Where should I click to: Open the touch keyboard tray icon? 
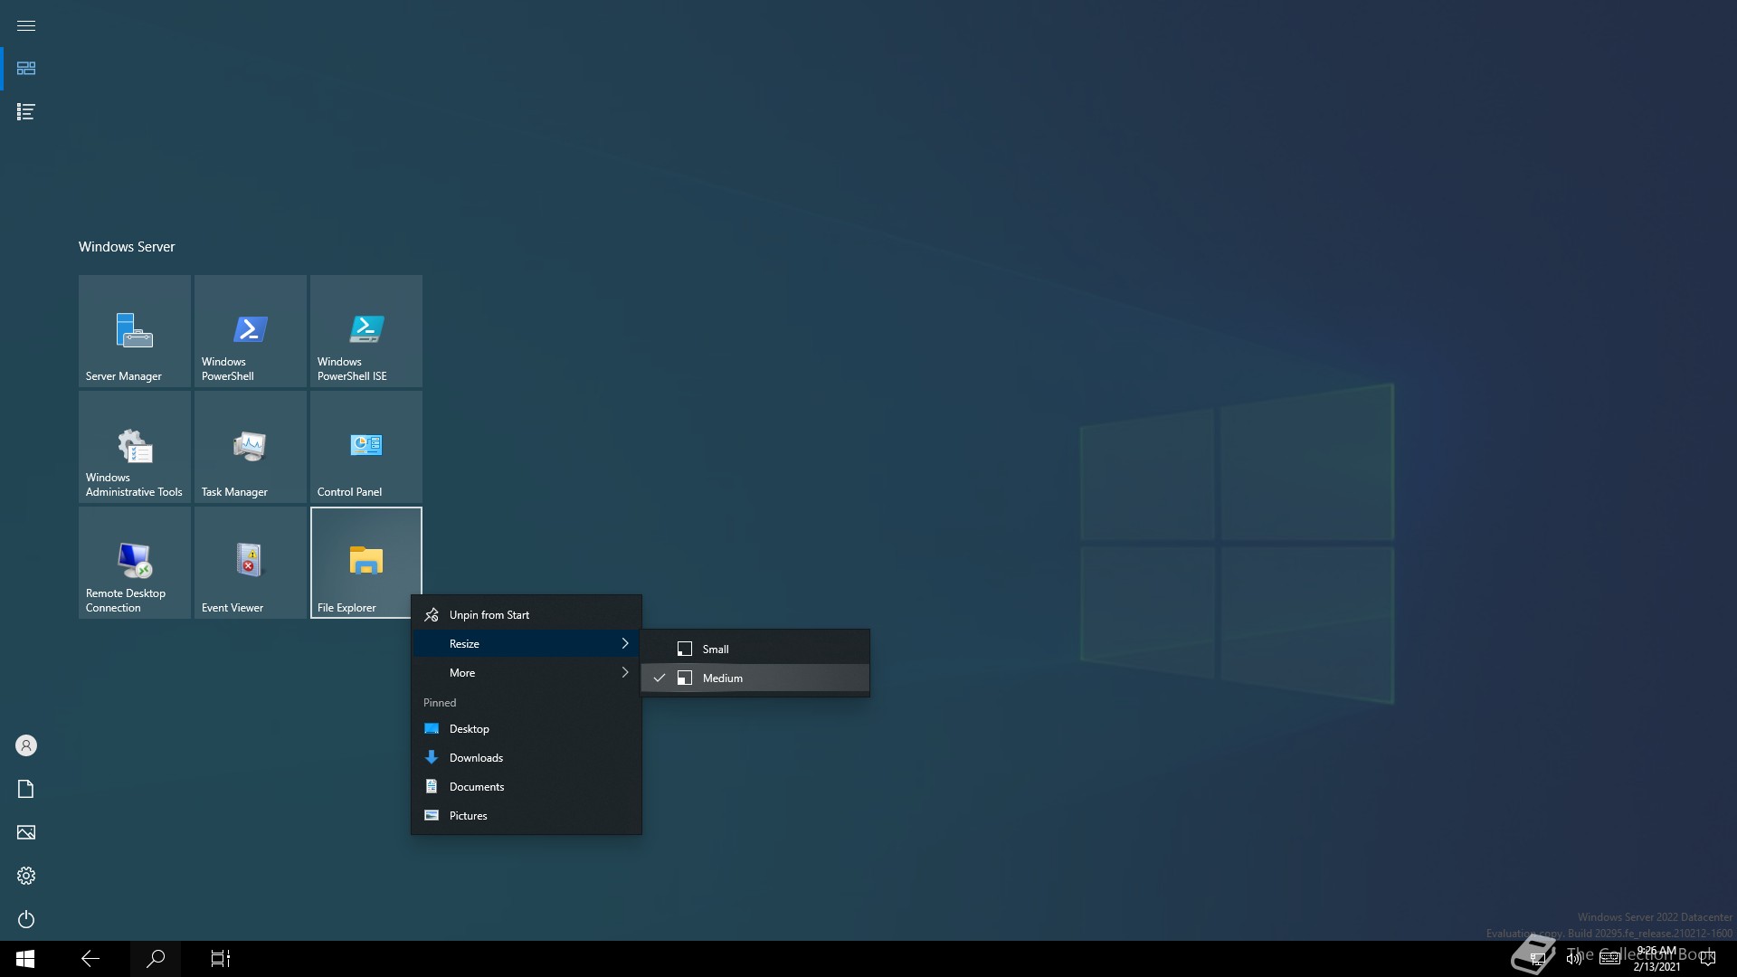pyautogui.click(x=1610, y=959)
